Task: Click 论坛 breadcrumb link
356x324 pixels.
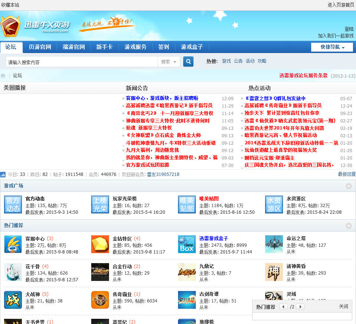Action: [17, 75]
